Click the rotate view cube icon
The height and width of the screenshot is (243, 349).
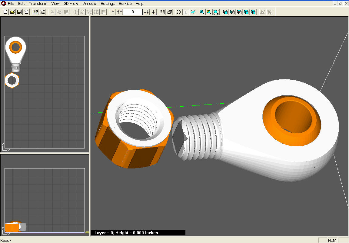point(253,12)
